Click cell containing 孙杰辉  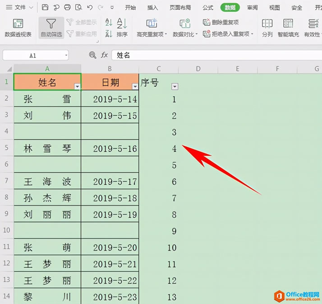pos(47,197)
